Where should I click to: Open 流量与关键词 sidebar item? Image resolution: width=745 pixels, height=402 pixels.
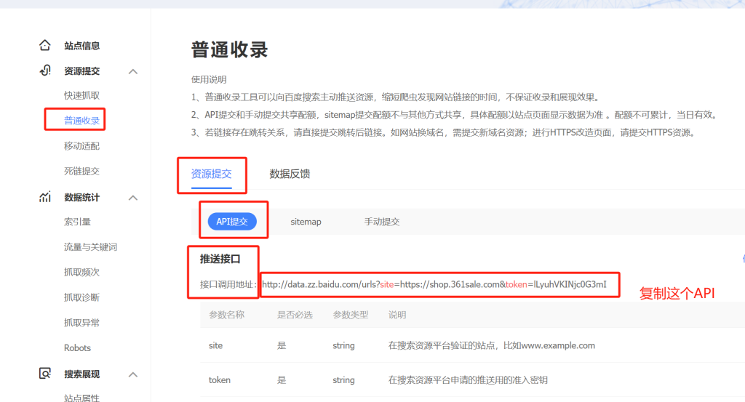coord(90,247)
